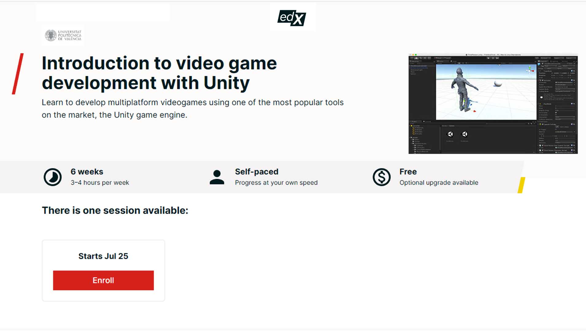Select the second Unity scene asset icon
Image resolution: width=586 pixels, height=331 pixels.
pyautogui.click(x=465, y=134)
